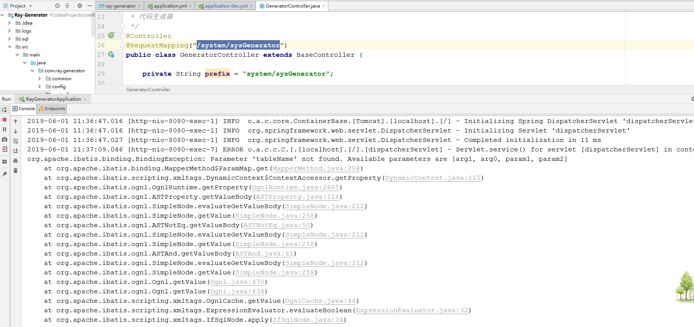Close the application-dev.yml tab

pos(252,6)
